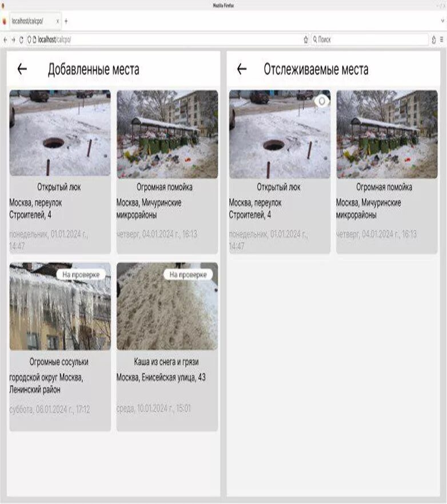Click the Добавленные места heading
The image size is (447, 504).
(93, 69)
